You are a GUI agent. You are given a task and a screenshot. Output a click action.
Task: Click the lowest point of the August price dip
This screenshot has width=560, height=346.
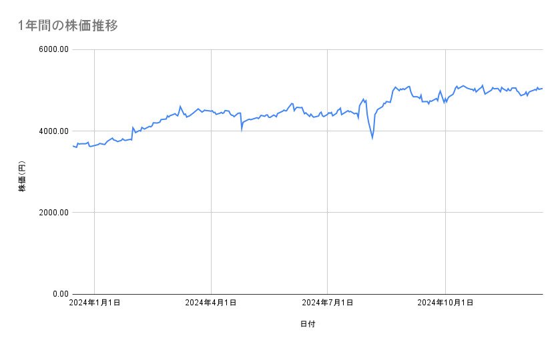[x=372, y=138]
